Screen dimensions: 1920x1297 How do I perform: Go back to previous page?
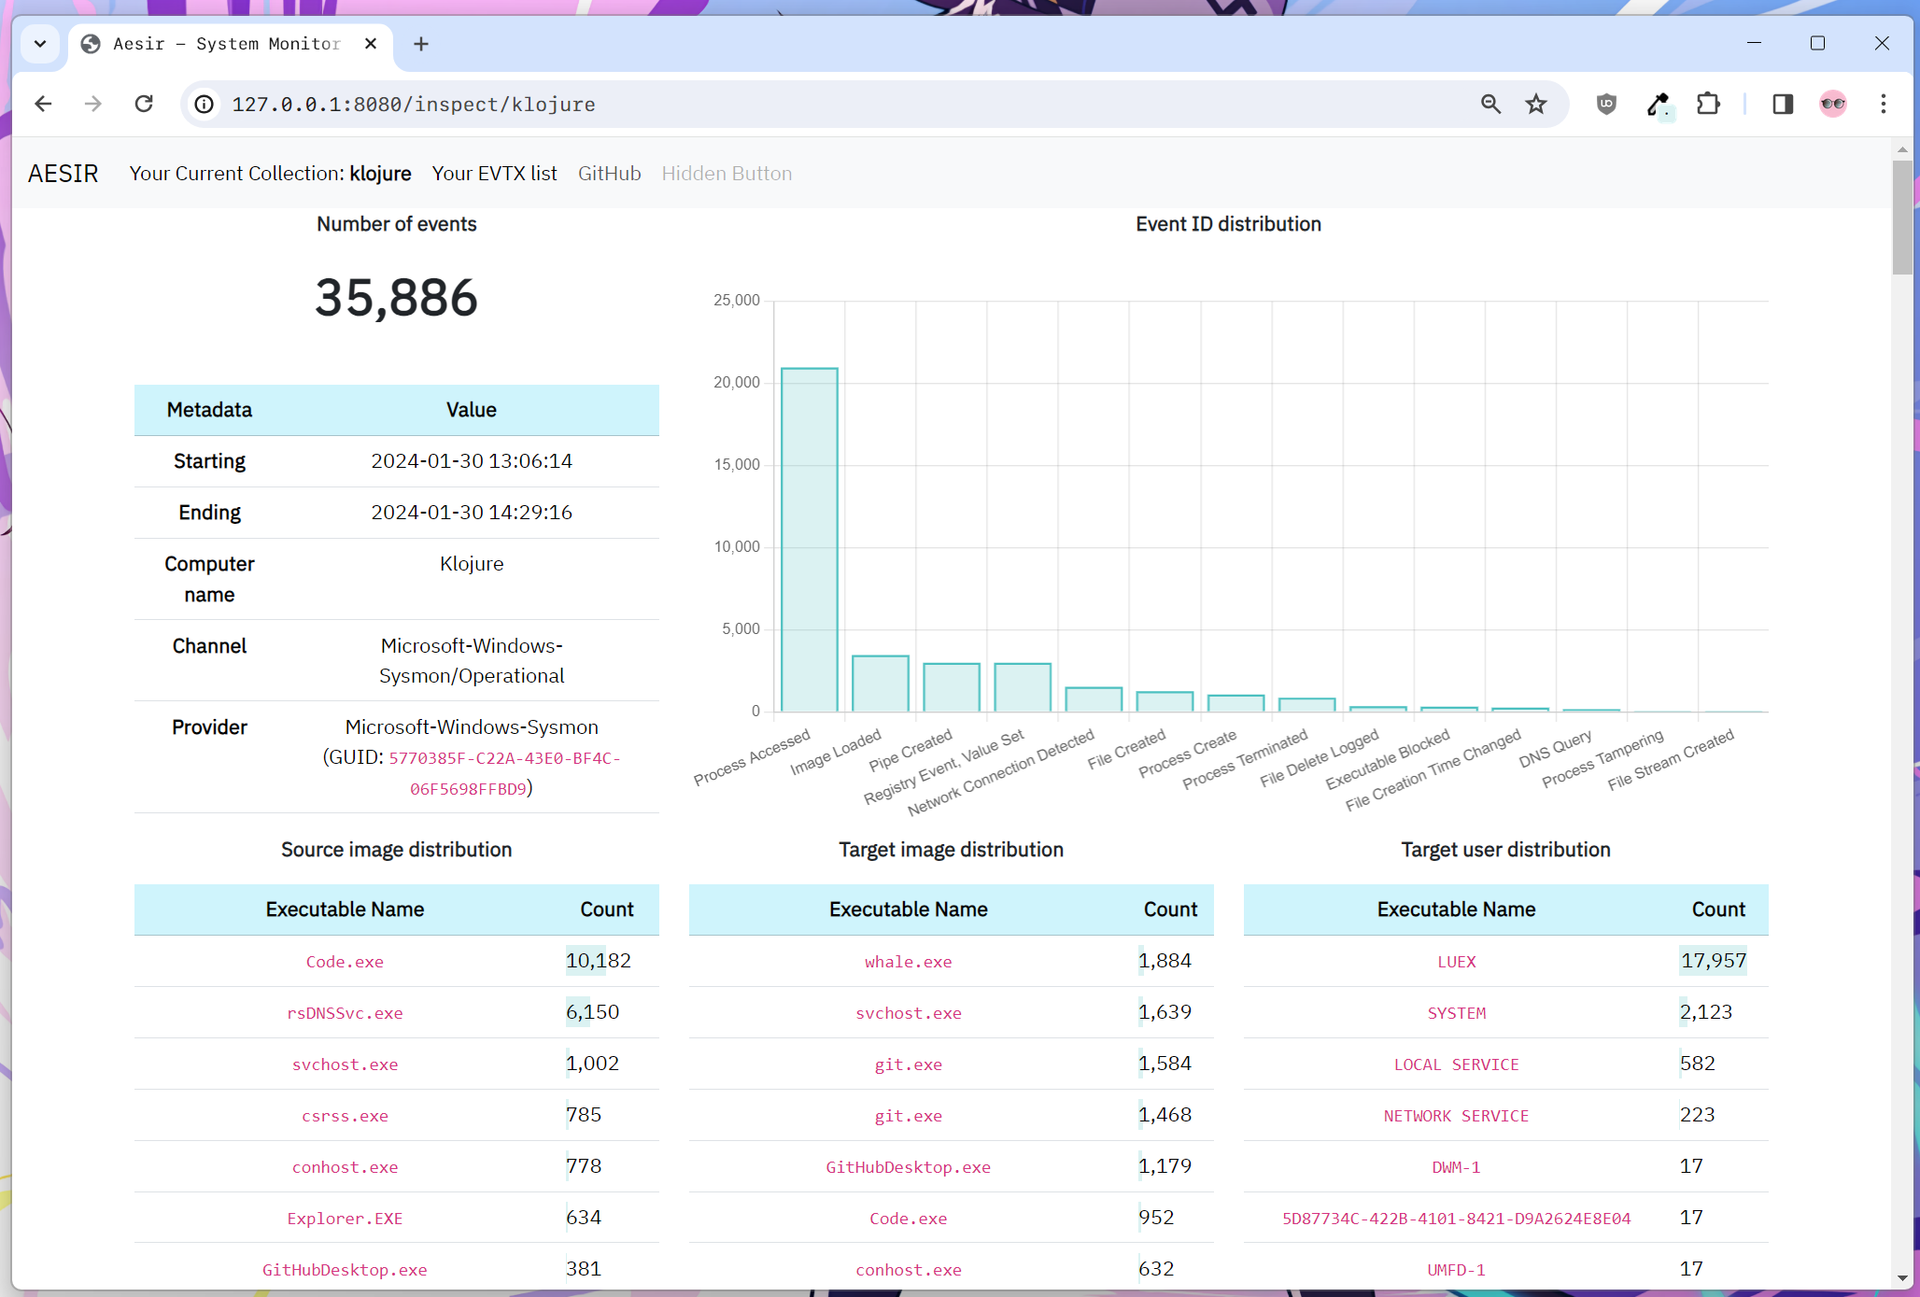click(43, 104)
